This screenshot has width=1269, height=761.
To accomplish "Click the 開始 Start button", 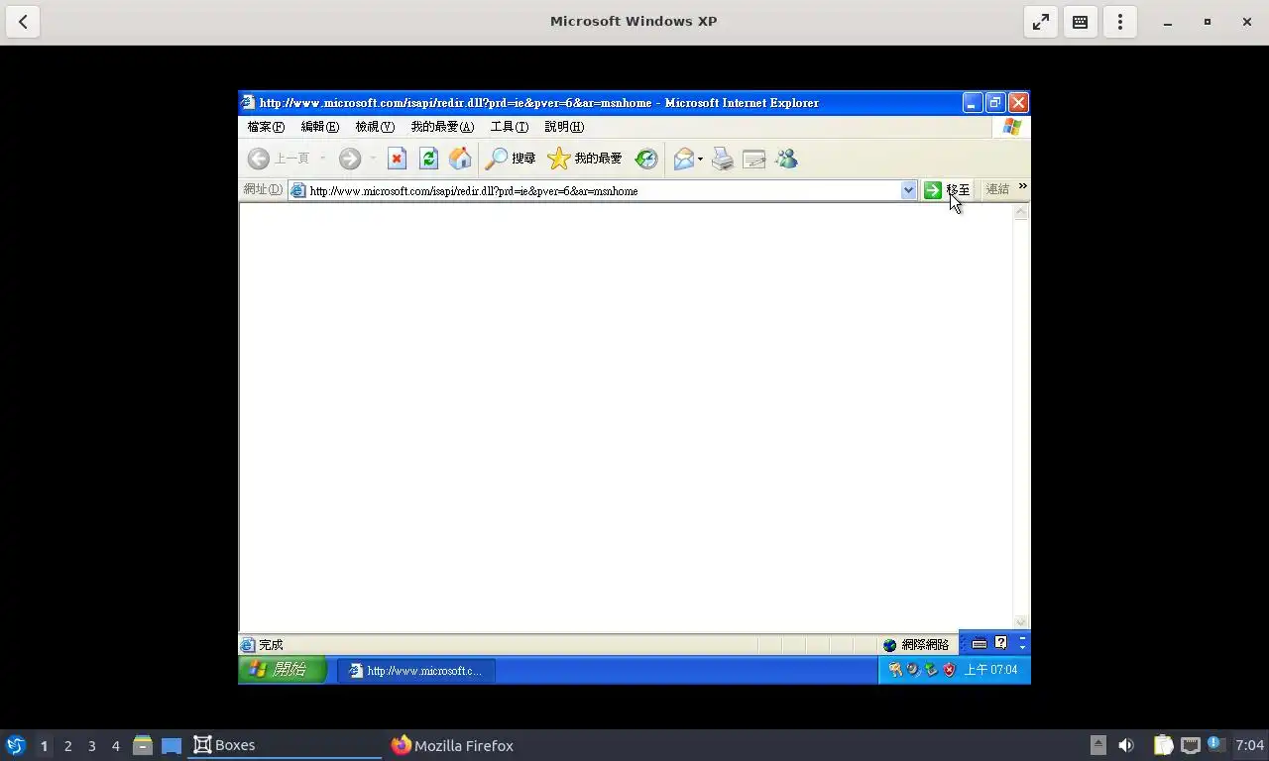I will click(283, 670).
